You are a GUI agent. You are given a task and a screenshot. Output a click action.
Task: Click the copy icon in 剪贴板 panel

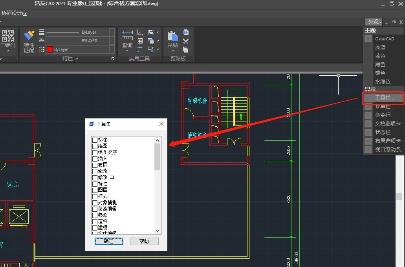(x=186, y=49)
